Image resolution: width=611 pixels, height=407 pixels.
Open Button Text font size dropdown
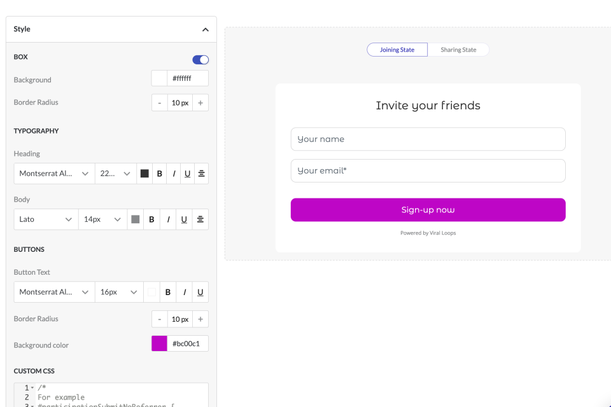pos(118,293)
